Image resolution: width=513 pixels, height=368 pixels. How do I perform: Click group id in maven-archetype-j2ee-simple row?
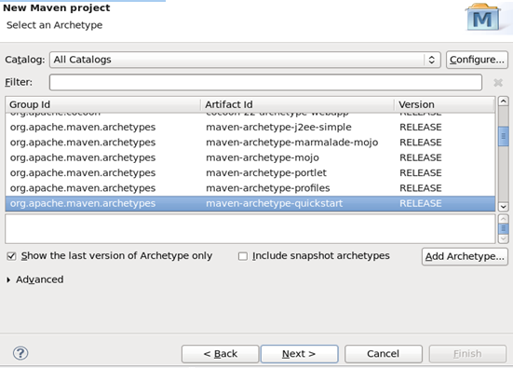[x=83, y=127]
